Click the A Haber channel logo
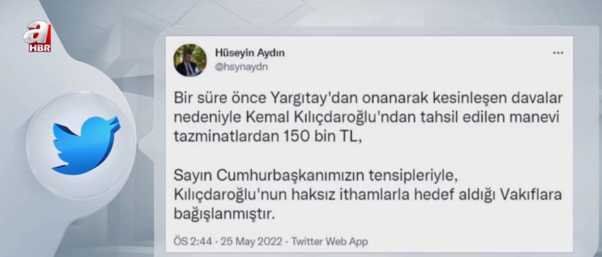The image size is (602, 257). pyautogui.click(x=37, y=37)
